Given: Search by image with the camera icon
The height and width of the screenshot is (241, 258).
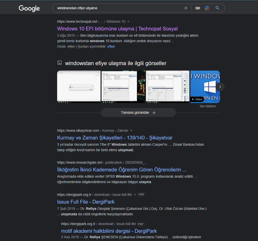Looking at the screenshot, I should [207, 8].
